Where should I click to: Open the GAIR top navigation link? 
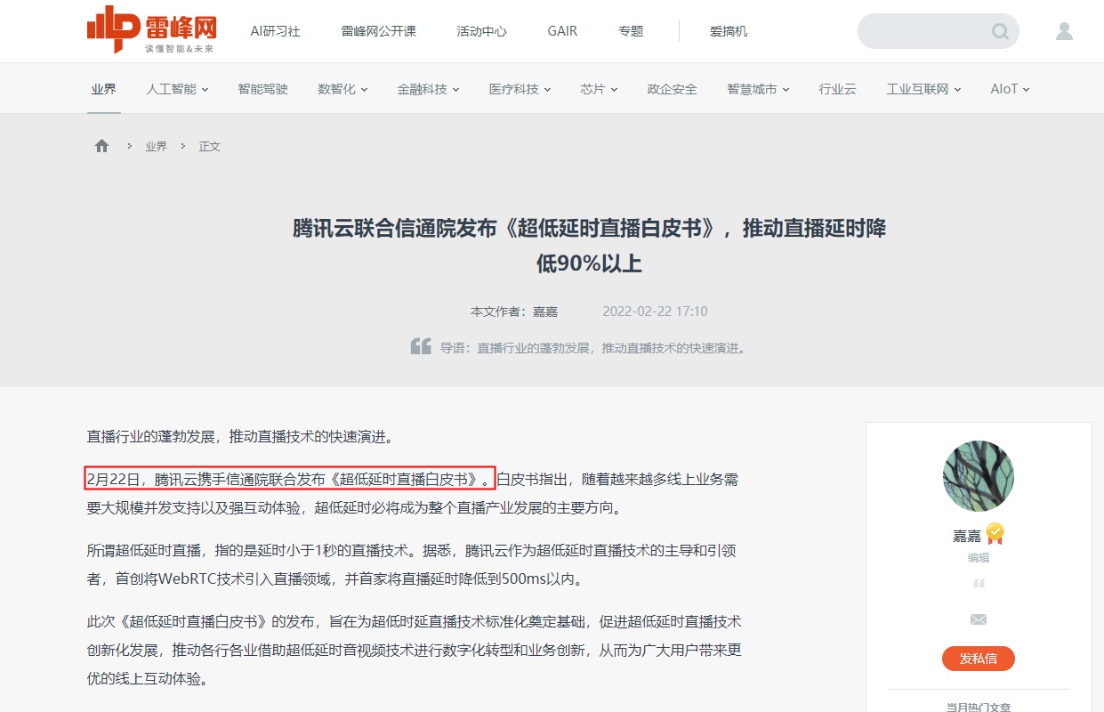562,31
